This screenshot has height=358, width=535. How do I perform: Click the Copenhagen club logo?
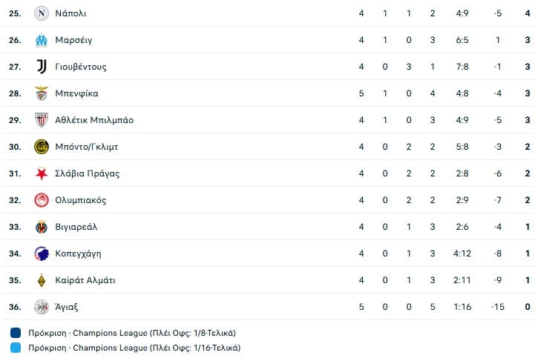pyautogui.click(x=42, y=253)
